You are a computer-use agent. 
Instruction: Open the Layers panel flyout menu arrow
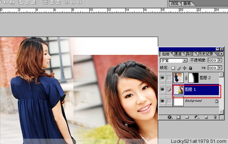coord(221,54)
